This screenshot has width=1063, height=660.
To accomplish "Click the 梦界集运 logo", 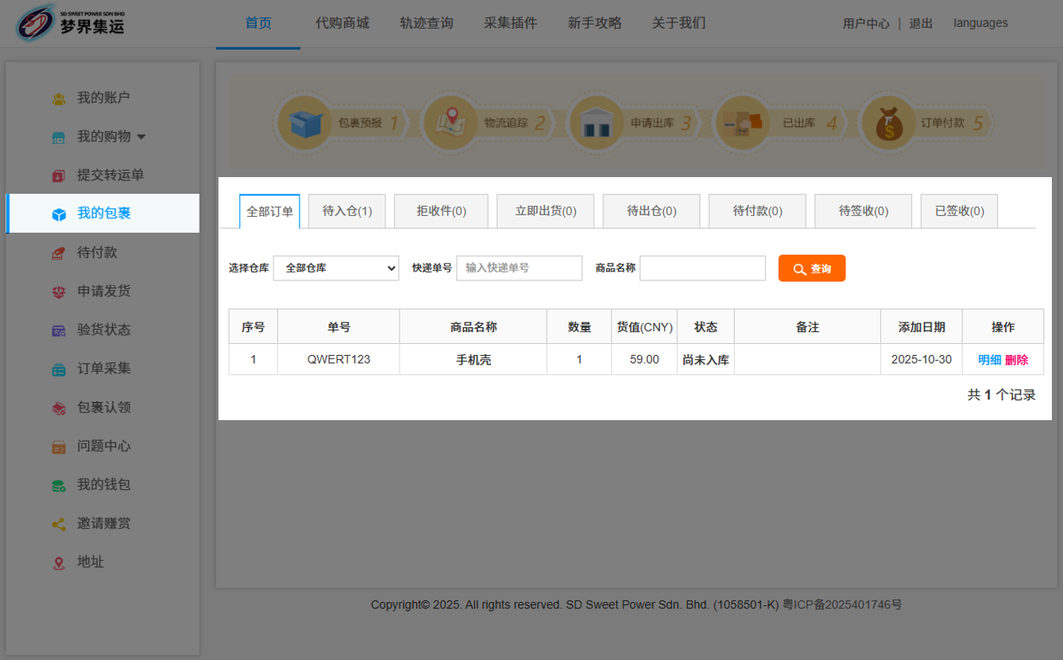I will [x=72, y=24].
